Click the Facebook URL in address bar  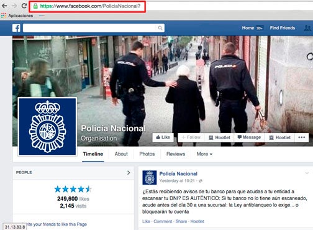(90, 6)
